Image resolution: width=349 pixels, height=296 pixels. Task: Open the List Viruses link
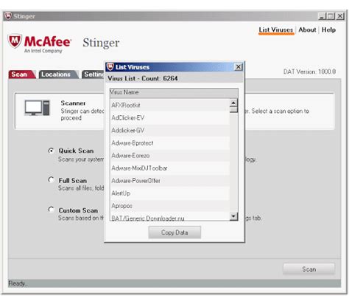(276, 30)
